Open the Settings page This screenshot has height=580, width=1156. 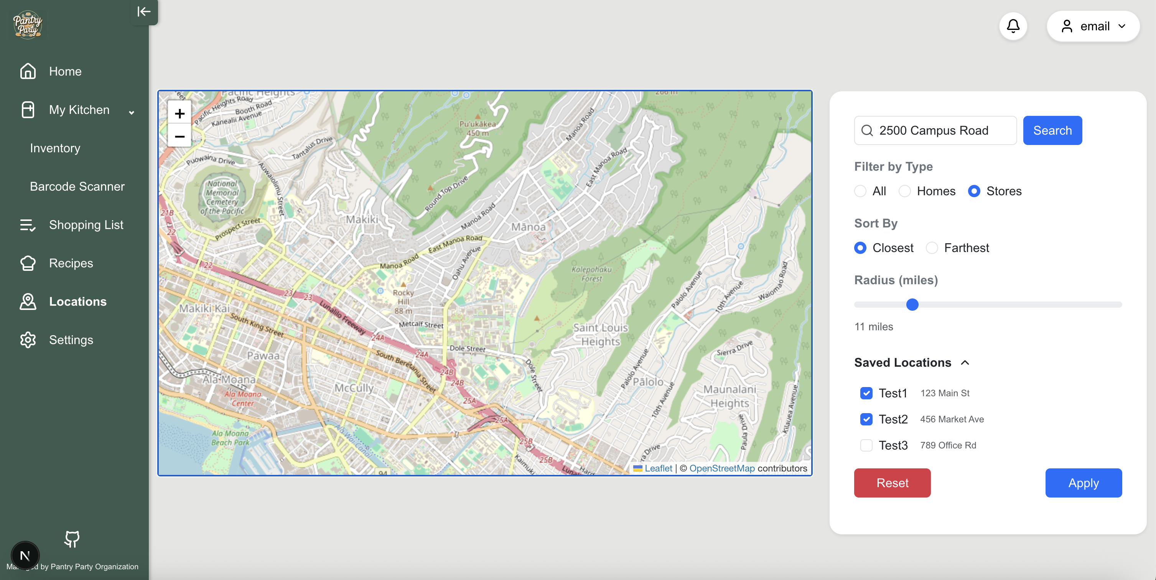point(71,340)
